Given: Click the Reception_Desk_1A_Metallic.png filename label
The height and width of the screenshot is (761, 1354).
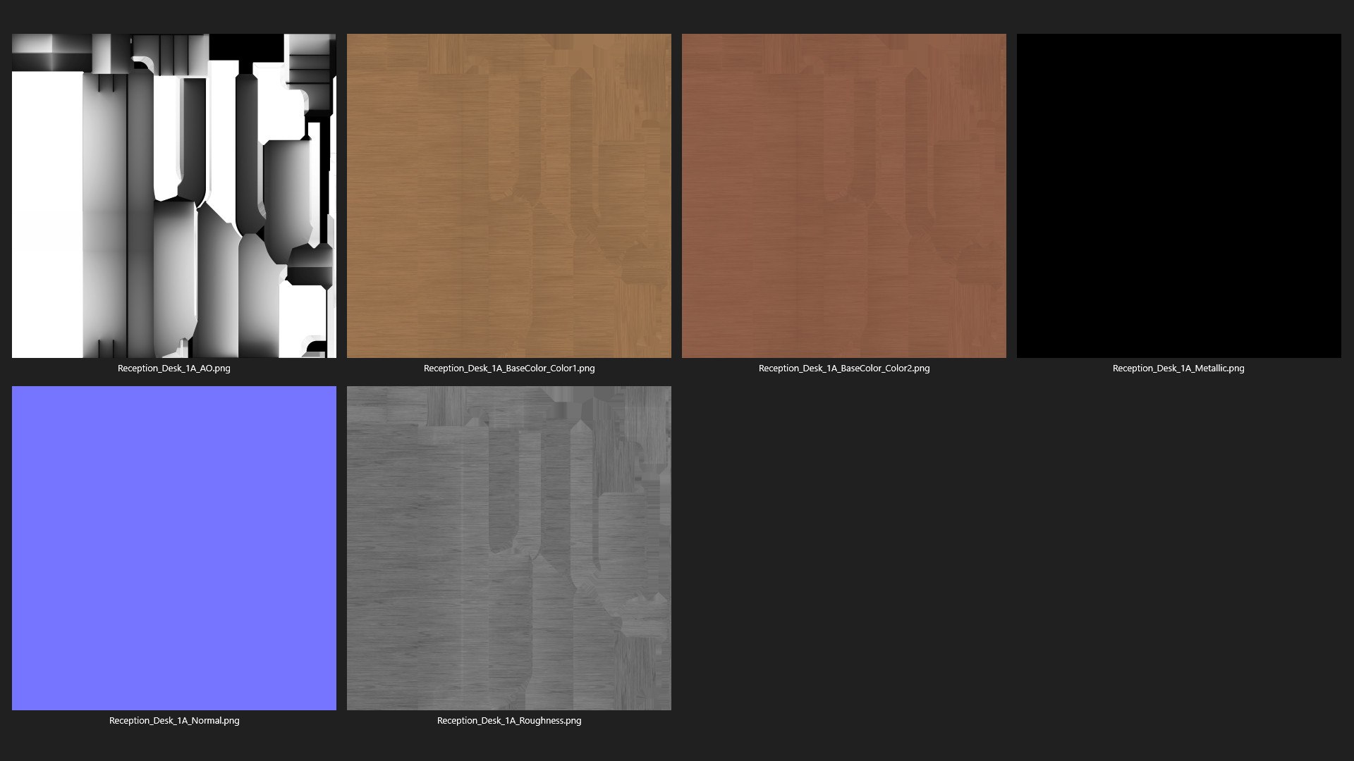Looking at the screenshot, I should 1178,369.
